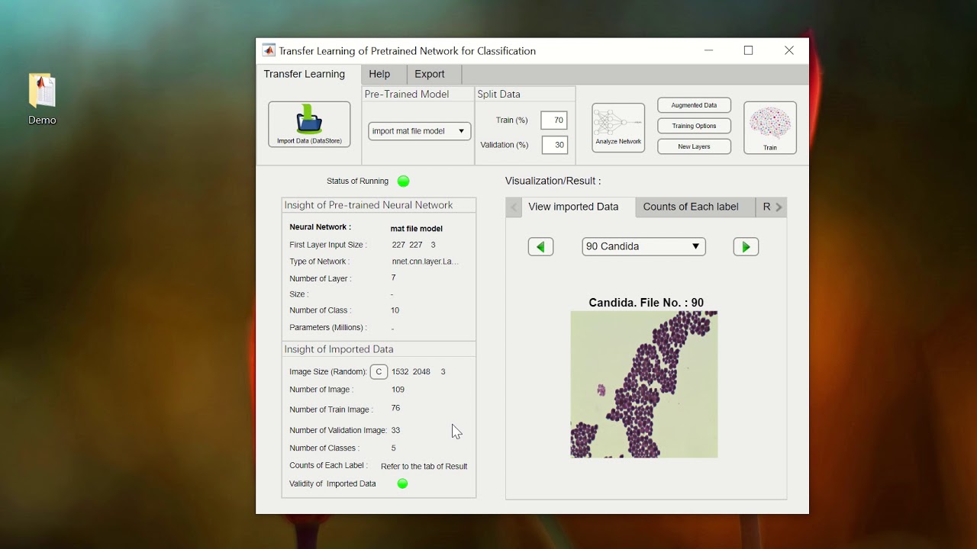Click the Augmented Data button

[x=694, y=105]
